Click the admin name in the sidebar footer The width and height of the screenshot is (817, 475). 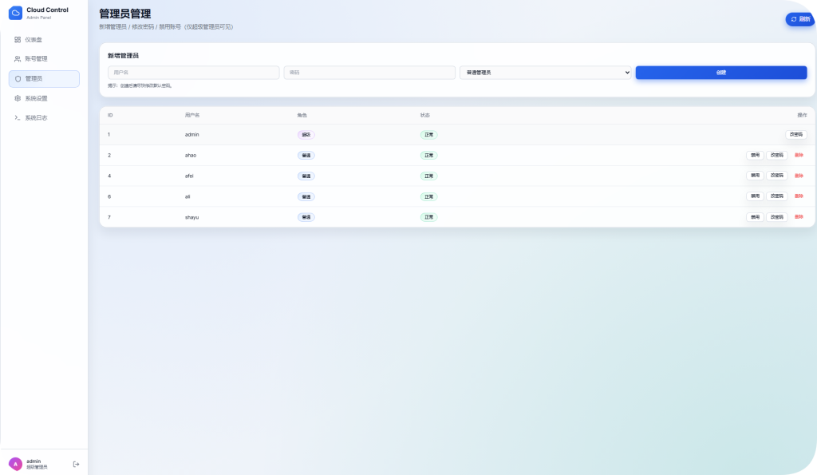(34, 461)
